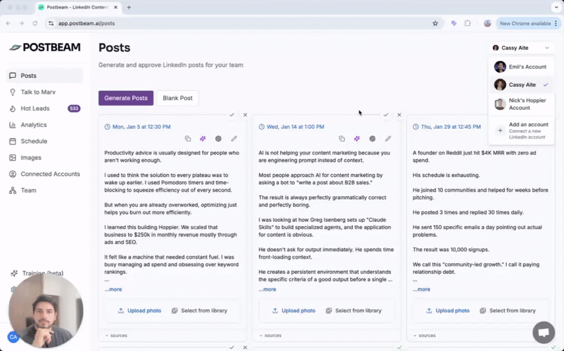Screen dimensions: 564x351
Task: Edit the Mon, Jan 5 post with pencil icon
Action: coord(234,139)
